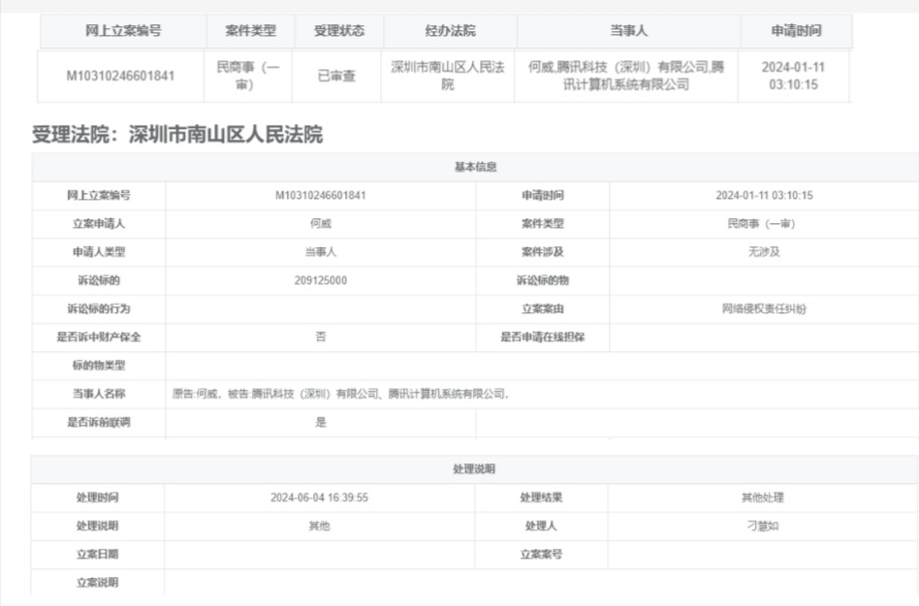Click the 否 value for property preservation

pos(321,337)
